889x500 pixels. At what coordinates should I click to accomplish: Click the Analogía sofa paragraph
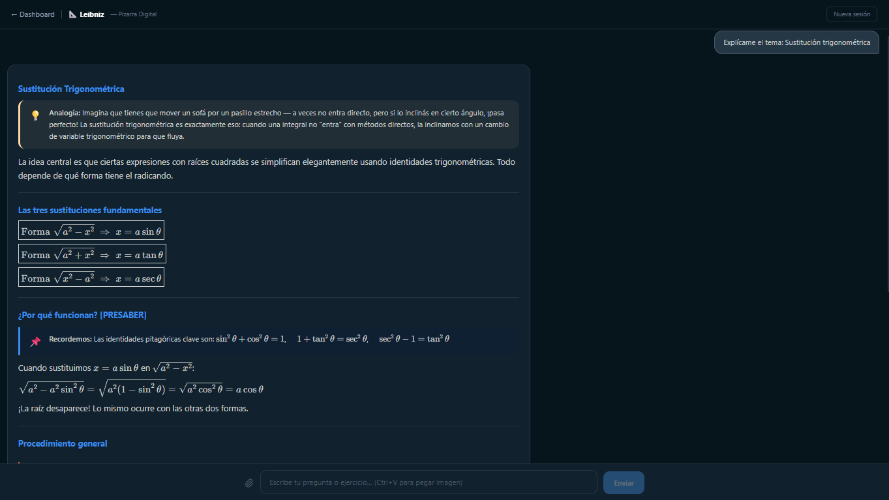point(279,125)
